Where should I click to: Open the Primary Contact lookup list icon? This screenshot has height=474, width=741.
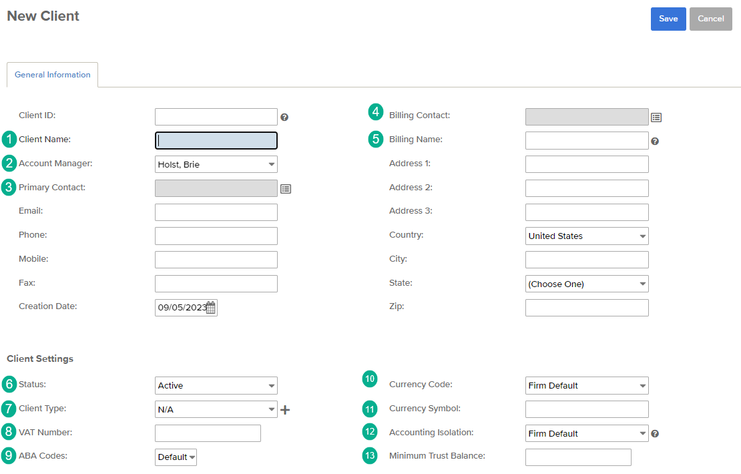[x=286, y=189]
